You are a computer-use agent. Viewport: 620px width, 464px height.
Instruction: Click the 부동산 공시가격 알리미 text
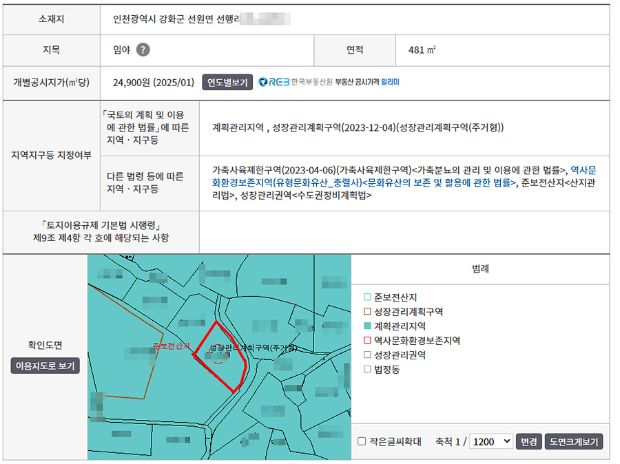[366, 83]
